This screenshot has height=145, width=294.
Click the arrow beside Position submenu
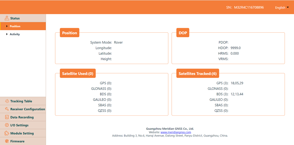pos(7,26)
